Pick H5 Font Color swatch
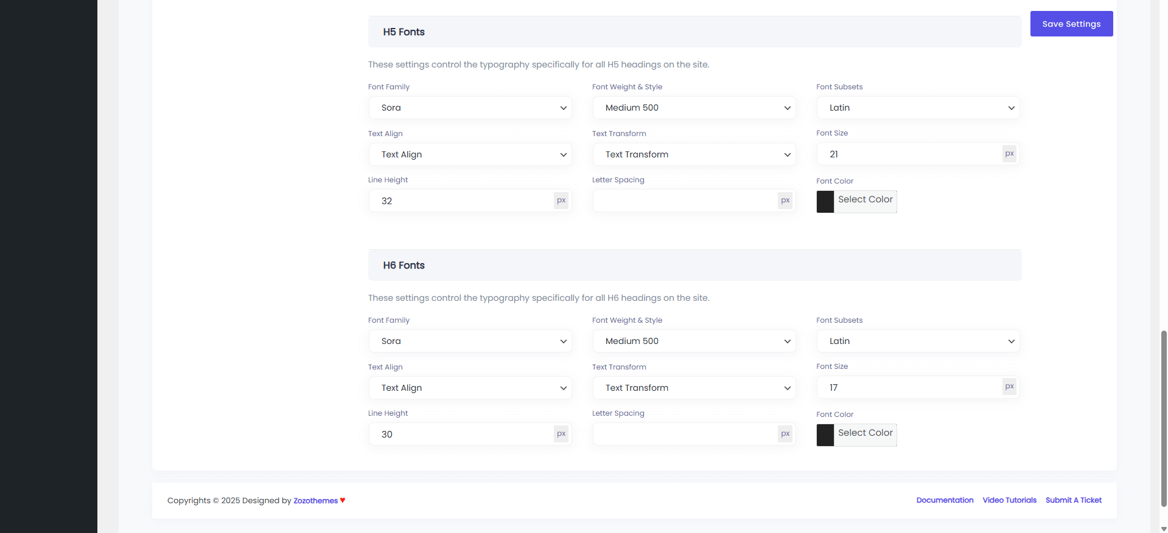This screenshot has width=1168, height=533. point(825,202)
